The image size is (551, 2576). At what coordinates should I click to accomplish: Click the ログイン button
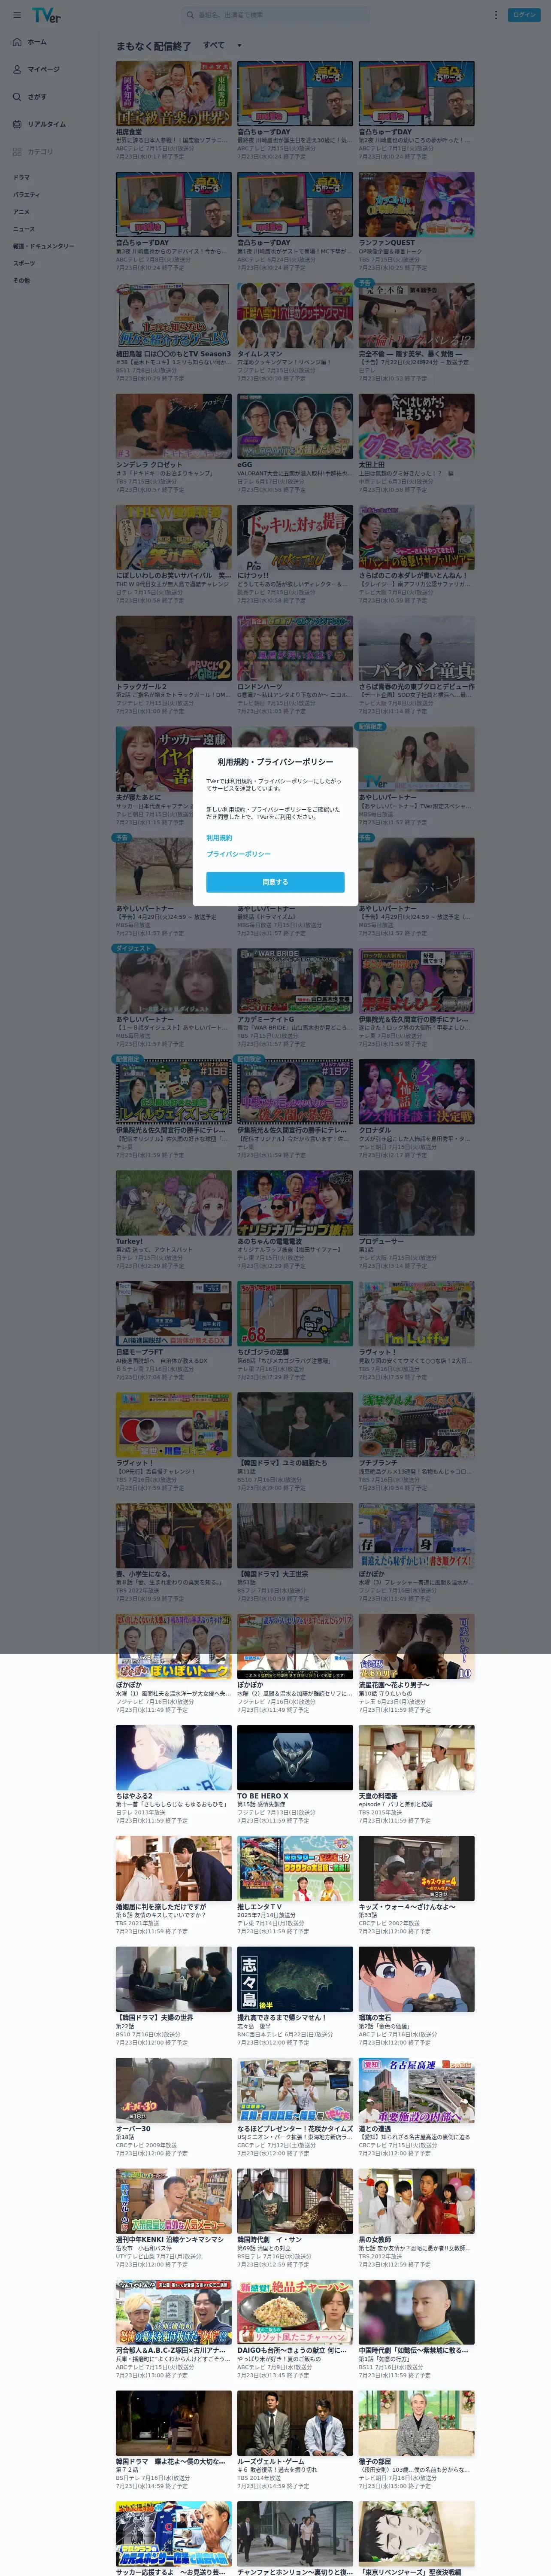pyautogui.click(x=524, y=15)
